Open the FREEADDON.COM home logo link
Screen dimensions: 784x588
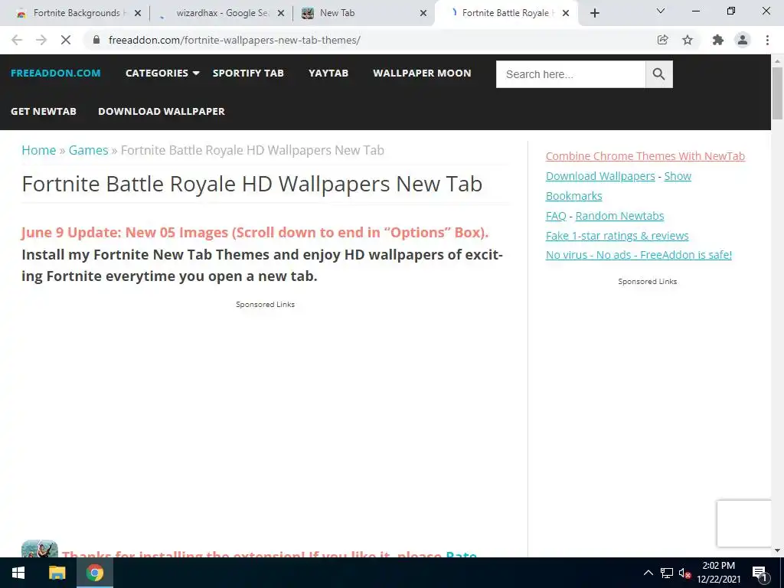[x=55, y=73]
